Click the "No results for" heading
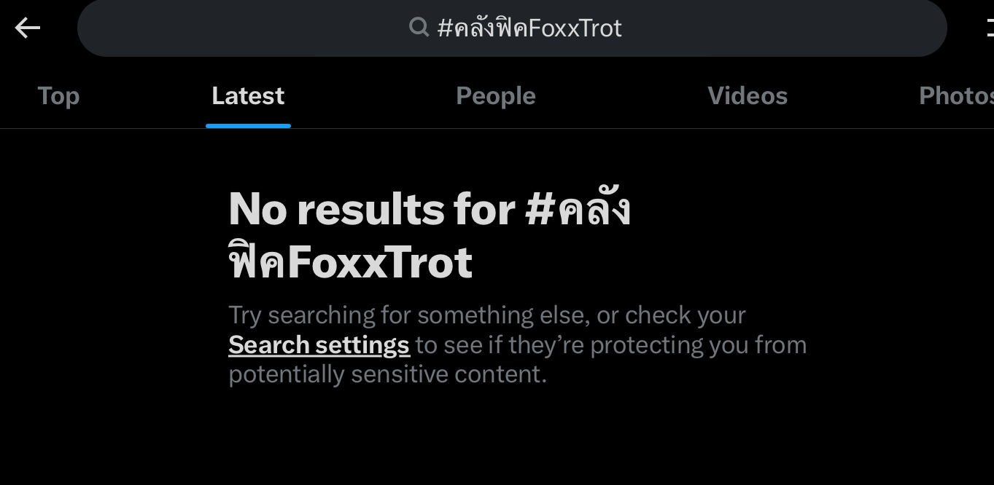This screenshot has height=485, width=994. coord(372,210)
